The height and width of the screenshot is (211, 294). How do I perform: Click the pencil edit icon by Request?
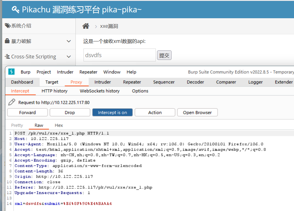12,102
